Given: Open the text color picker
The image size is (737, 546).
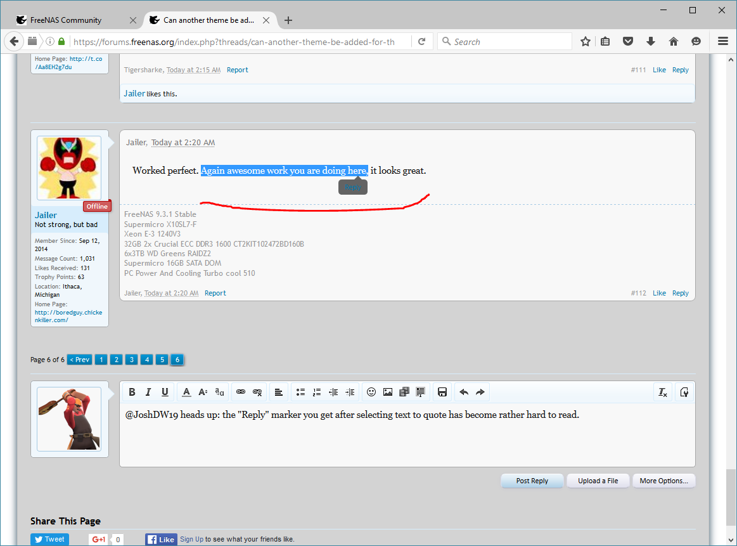Looking at the screenshot, I should pos(186,392).
